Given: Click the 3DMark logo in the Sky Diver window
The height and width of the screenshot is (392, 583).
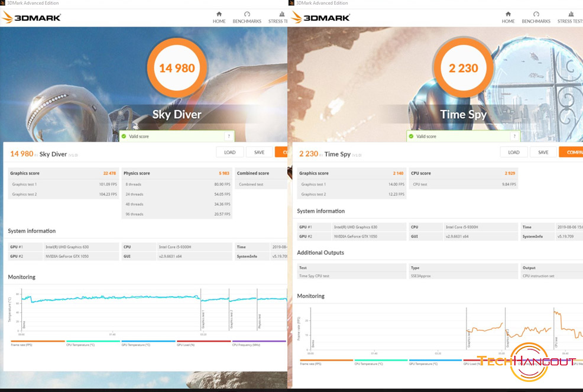Looking at the screenshot, I should [x=31, y=17].
